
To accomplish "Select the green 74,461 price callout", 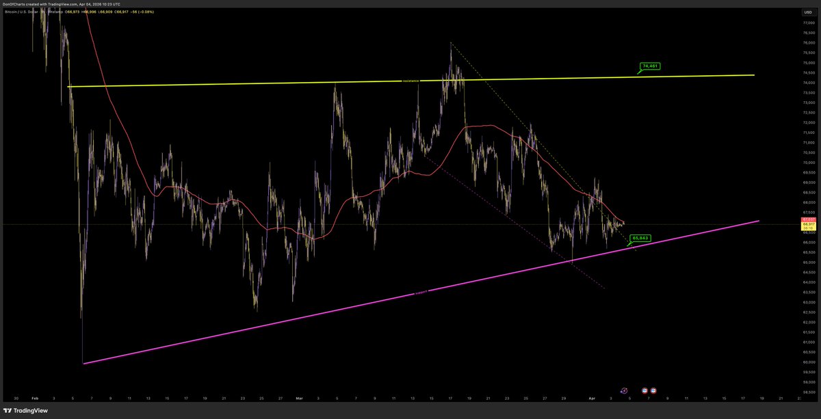I will (650, 66).
